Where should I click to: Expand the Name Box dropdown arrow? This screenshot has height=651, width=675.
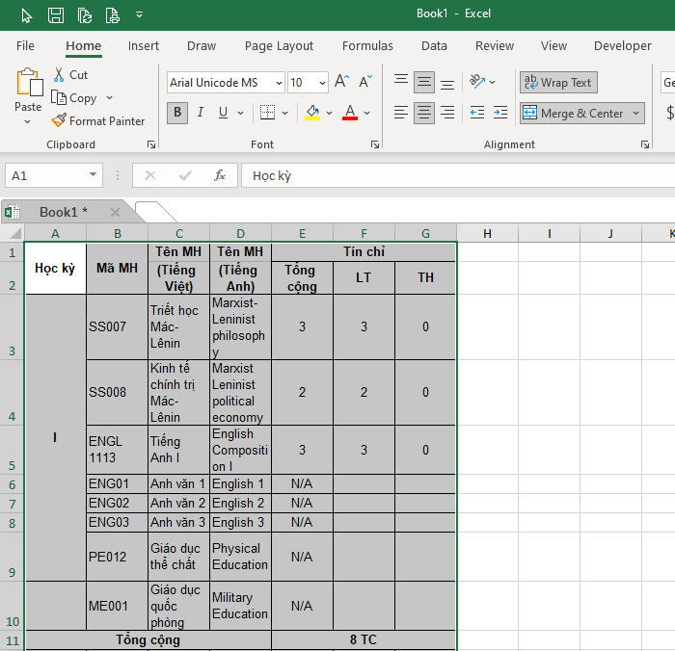click(x=93, y=175)
